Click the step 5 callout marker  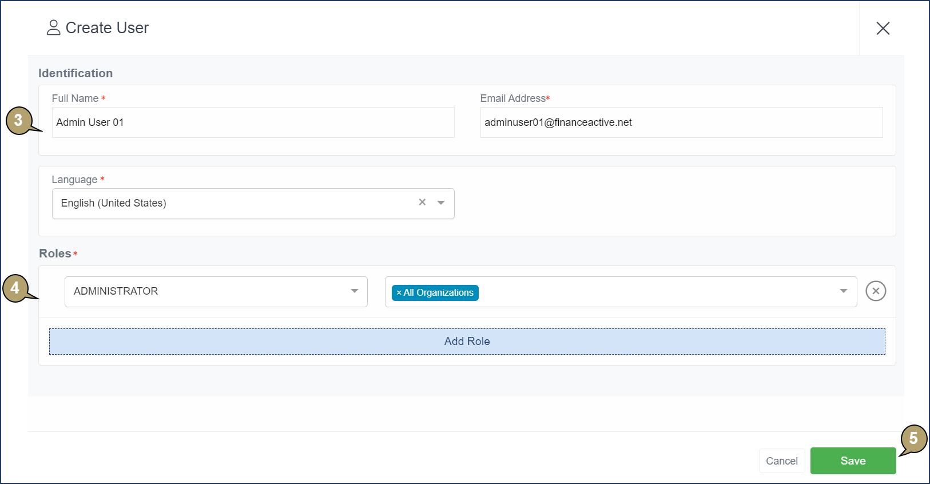913,439
